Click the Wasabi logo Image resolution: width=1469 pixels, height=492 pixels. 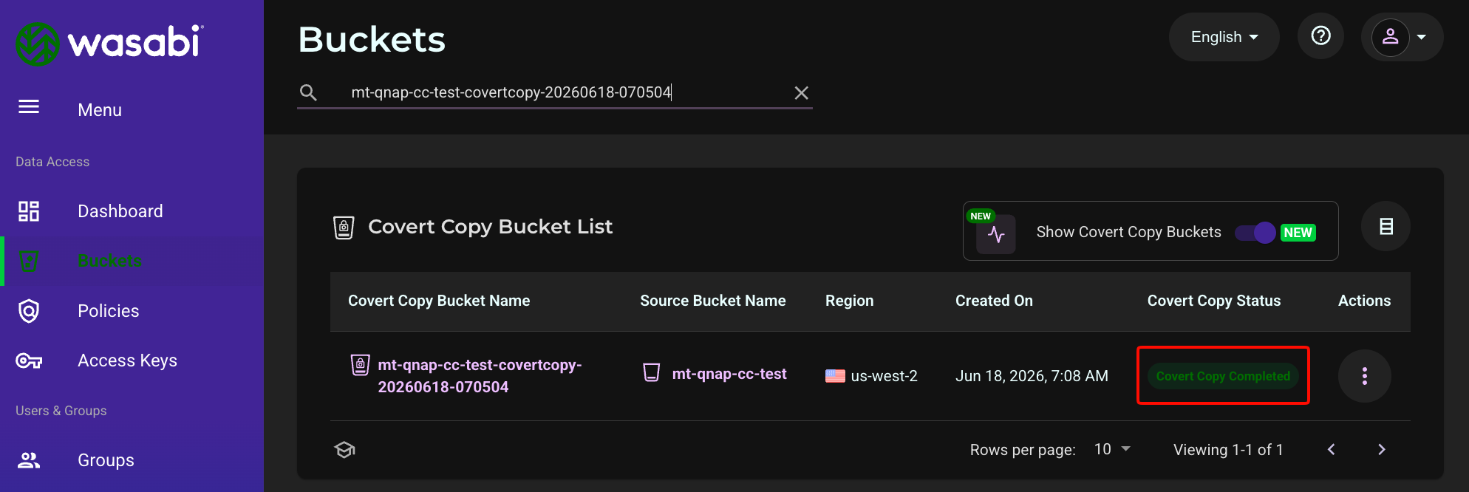[109, 43]
